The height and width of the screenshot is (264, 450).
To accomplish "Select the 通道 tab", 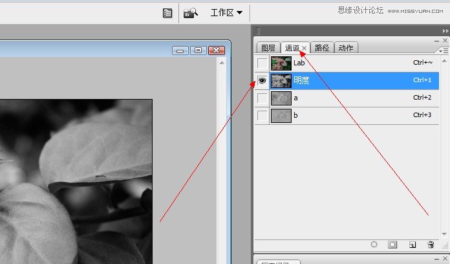I will click(292, 48).
